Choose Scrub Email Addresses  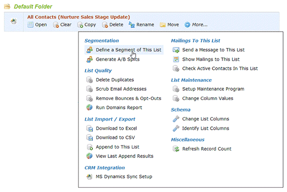coord(116,89)
